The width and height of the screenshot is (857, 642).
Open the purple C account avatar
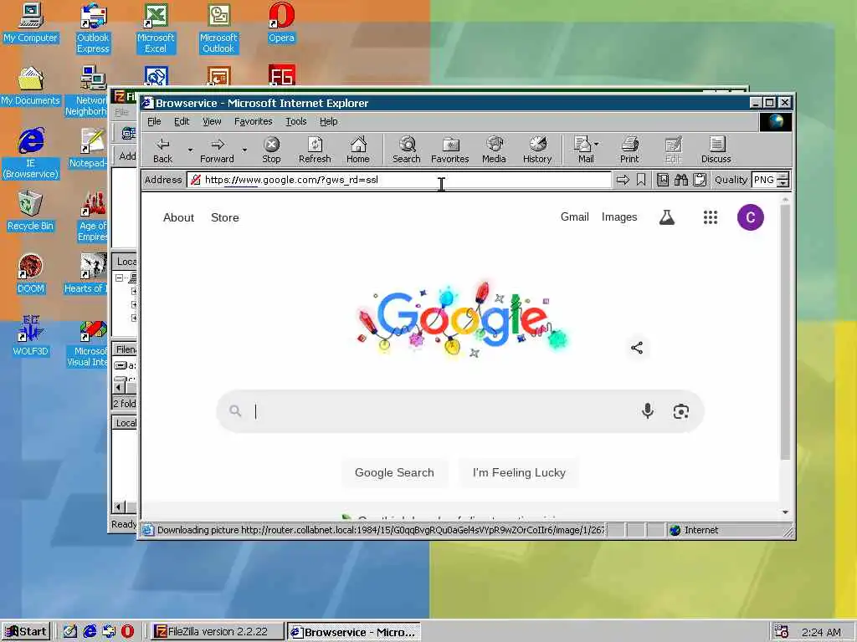(x=751, y=217)
